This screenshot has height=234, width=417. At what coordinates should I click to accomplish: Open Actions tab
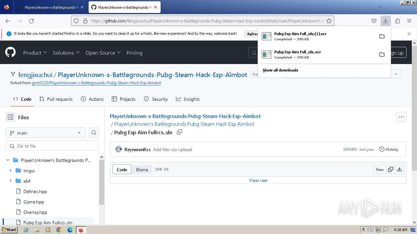click(92, 99)
